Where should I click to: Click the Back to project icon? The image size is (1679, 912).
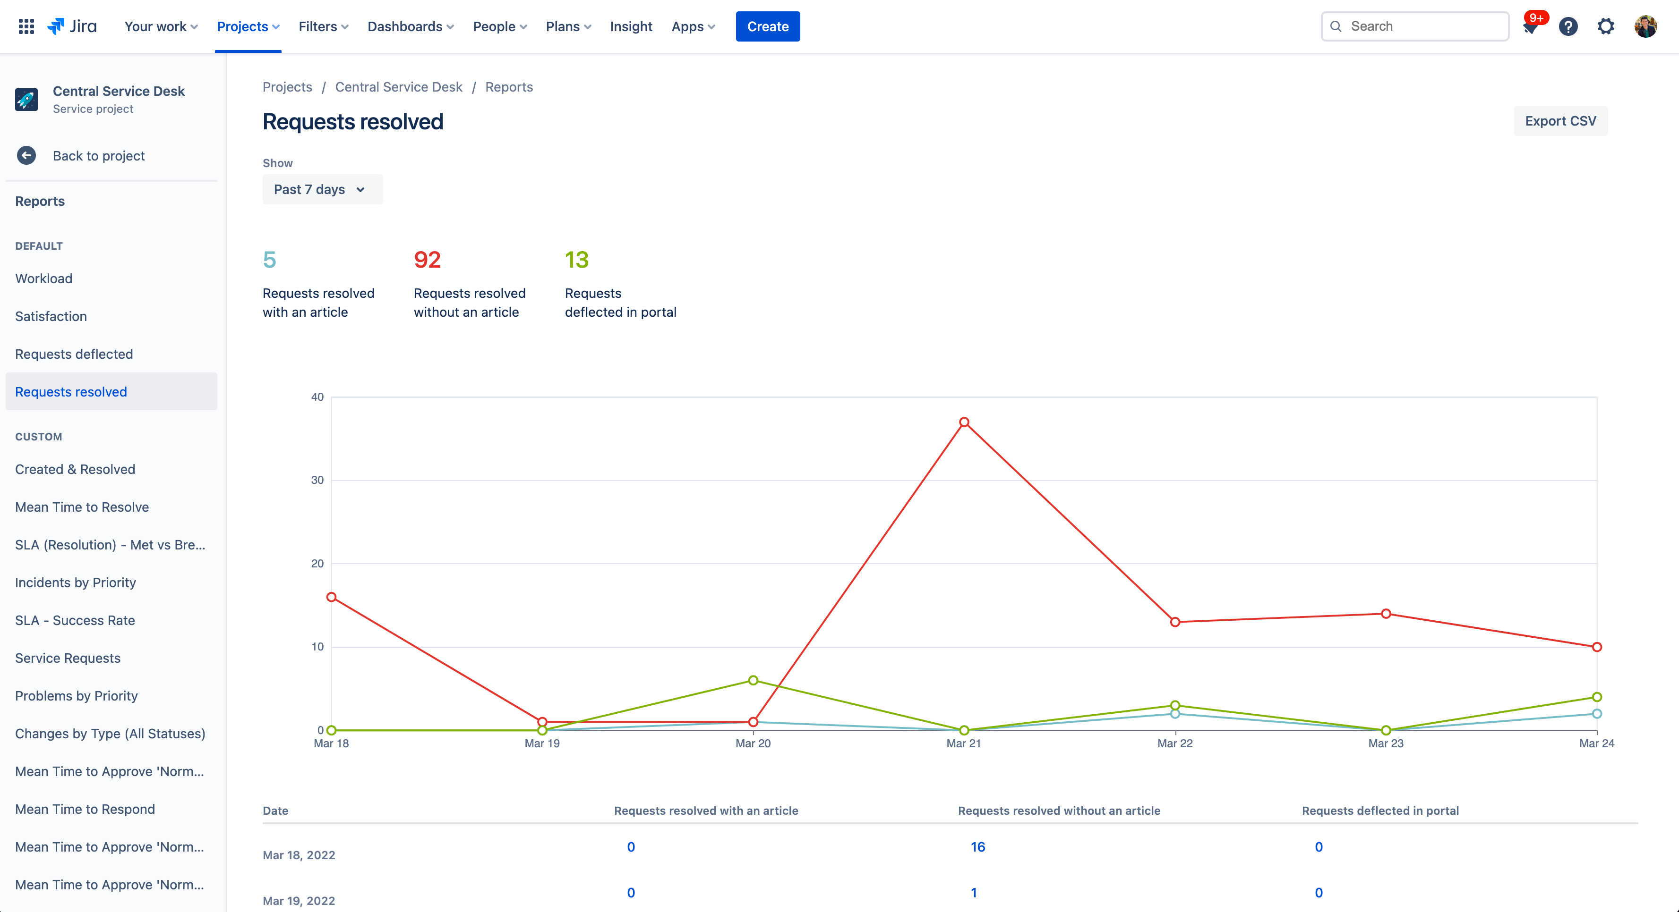(x=27, y=155)
